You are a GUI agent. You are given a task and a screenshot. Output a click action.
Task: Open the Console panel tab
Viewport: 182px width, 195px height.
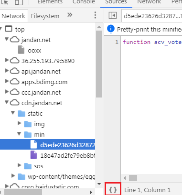pyautogui.click(x=84, y=2)
